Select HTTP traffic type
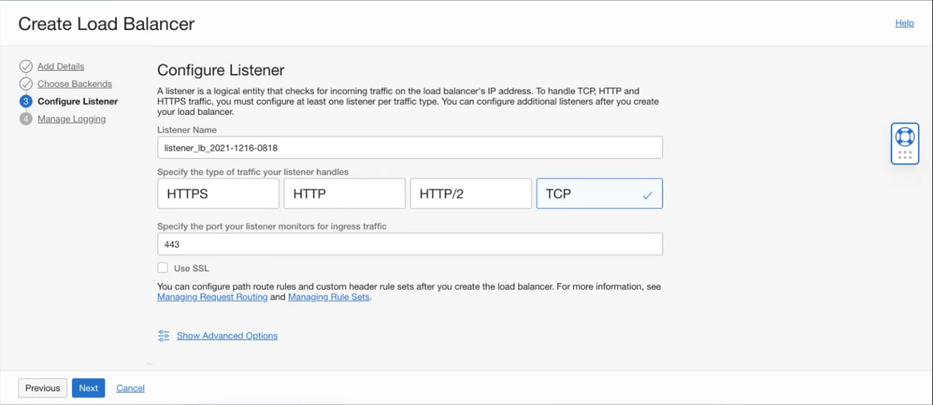This screenshot has height=405, width=933. pos(344,194)
